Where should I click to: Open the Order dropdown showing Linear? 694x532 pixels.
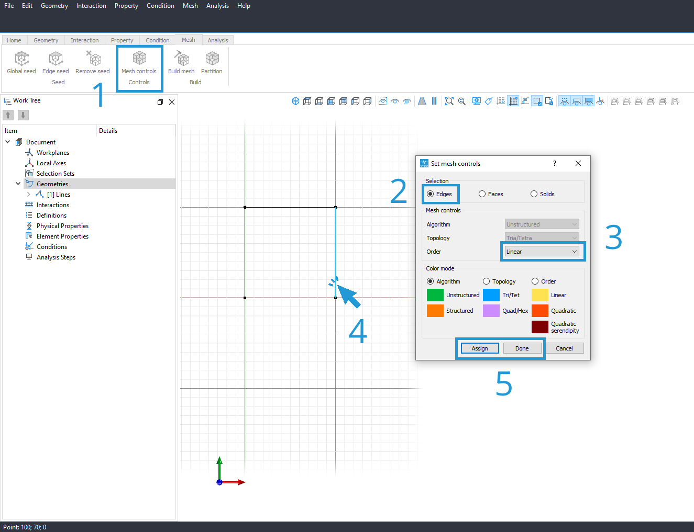[x=542, y=252]
